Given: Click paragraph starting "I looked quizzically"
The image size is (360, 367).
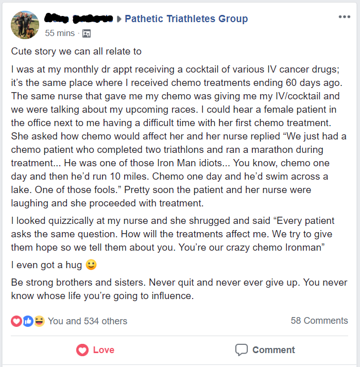Looking at the screenshot, I should (x=173, y=234).
